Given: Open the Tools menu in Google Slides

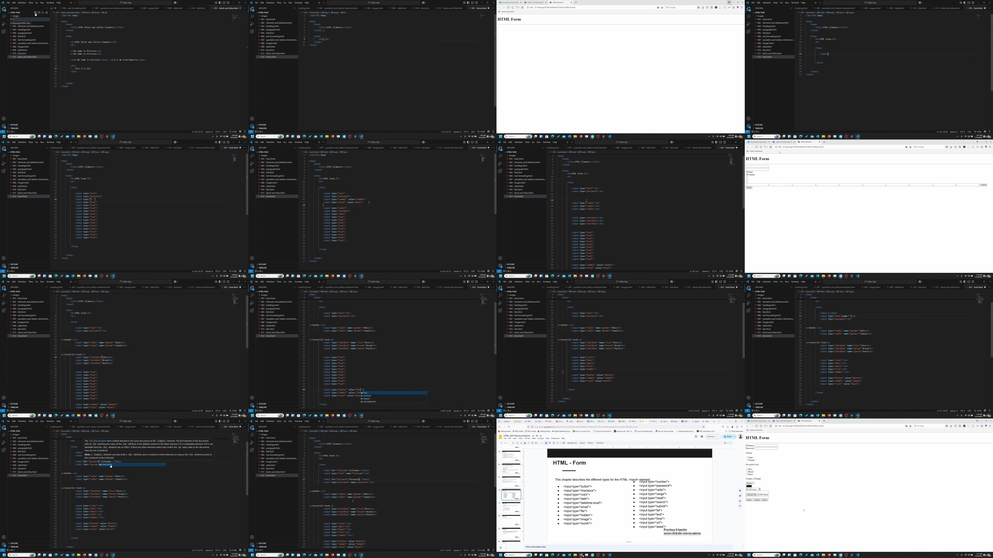Looking at the screenshot, I should tap(548, 438).
